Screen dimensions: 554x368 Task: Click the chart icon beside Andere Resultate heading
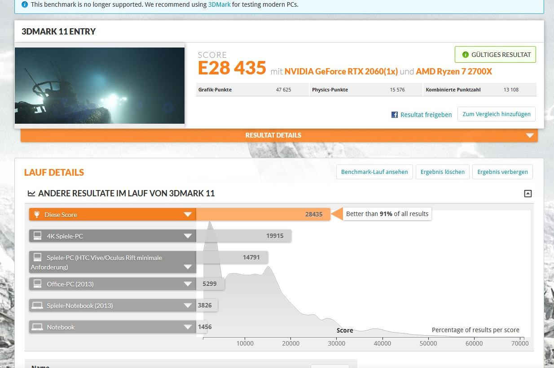click(31, 194)
